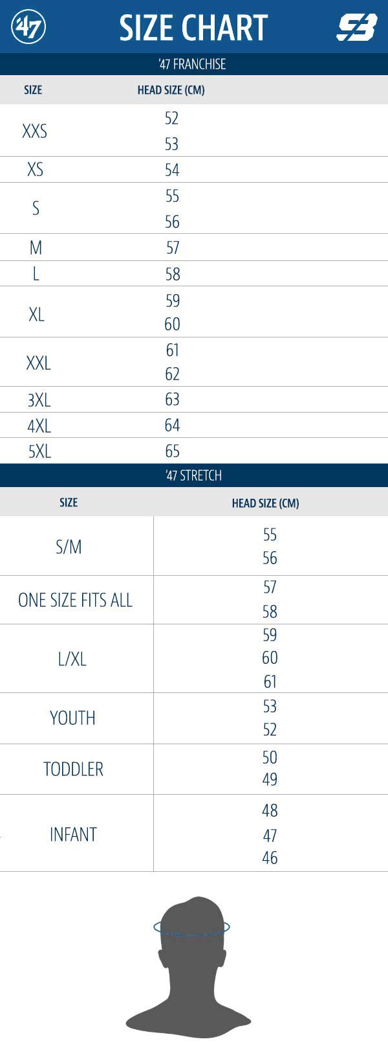
Task: Select the S/M stretch size
Action: point(69,547)
